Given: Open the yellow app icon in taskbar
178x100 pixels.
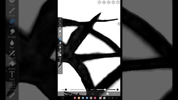Looking at the screenshot, I should pos(79,98).
